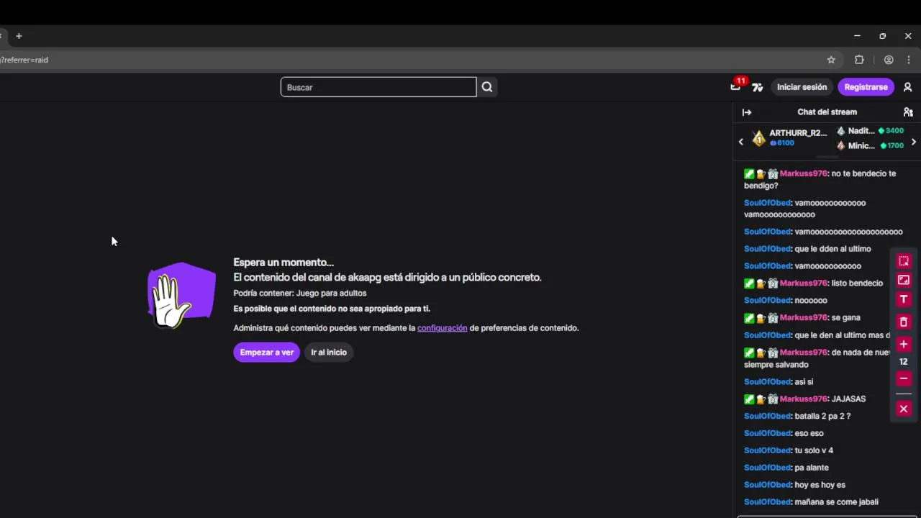Screen dimensions: 921x518
Task: Click the search magnifier button
Action: pyautogui.click(x=487, y=87)
